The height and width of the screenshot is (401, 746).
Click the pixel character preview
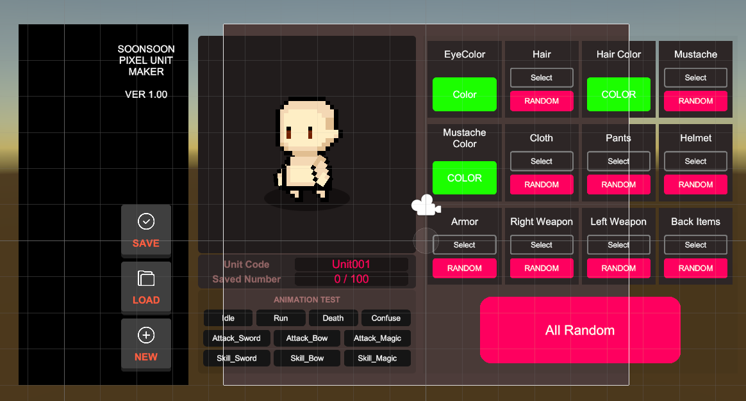tap(306, 151)
